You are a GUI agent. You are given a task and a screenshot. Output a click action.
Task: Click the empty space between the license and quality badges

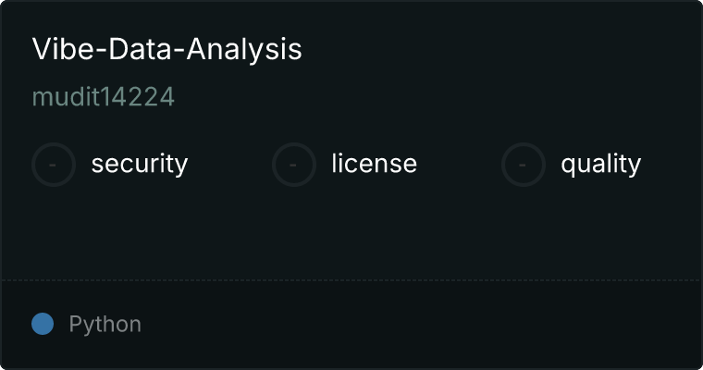point(459,165)
